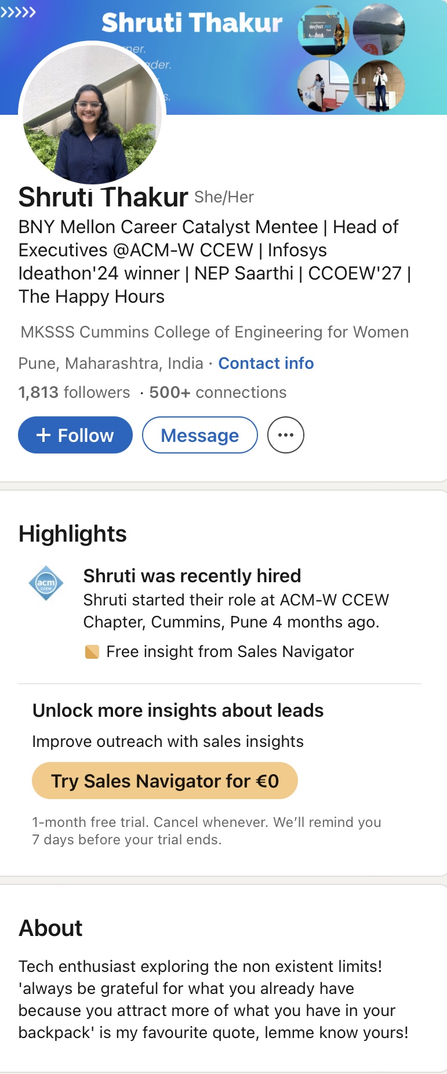Click the speaker with microphone banner circle
The height and width of the screenshot is (1074, 447).
pyautogui.click(x=379, y=85)
